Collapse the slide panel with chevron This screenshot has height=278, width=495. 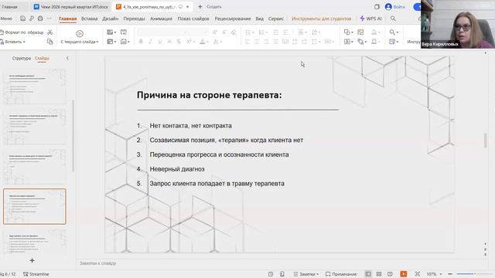click(67, 58)
